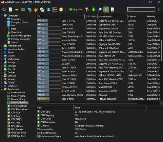Screen dimensions: 163x142
Task: Open the Overclock page
Action: tap(16, 32)
